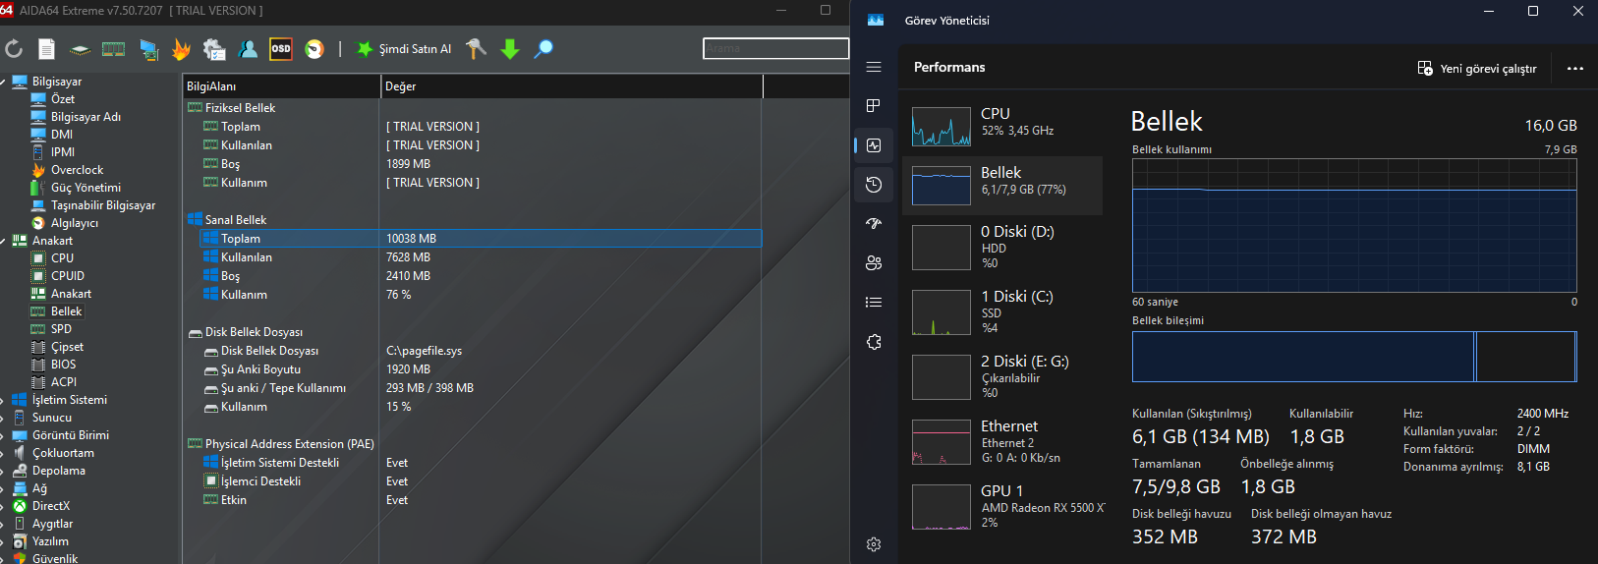Launch the flame stability test icon
Viewport: 1598px width, 564px height.
click(x=181, y=49)
